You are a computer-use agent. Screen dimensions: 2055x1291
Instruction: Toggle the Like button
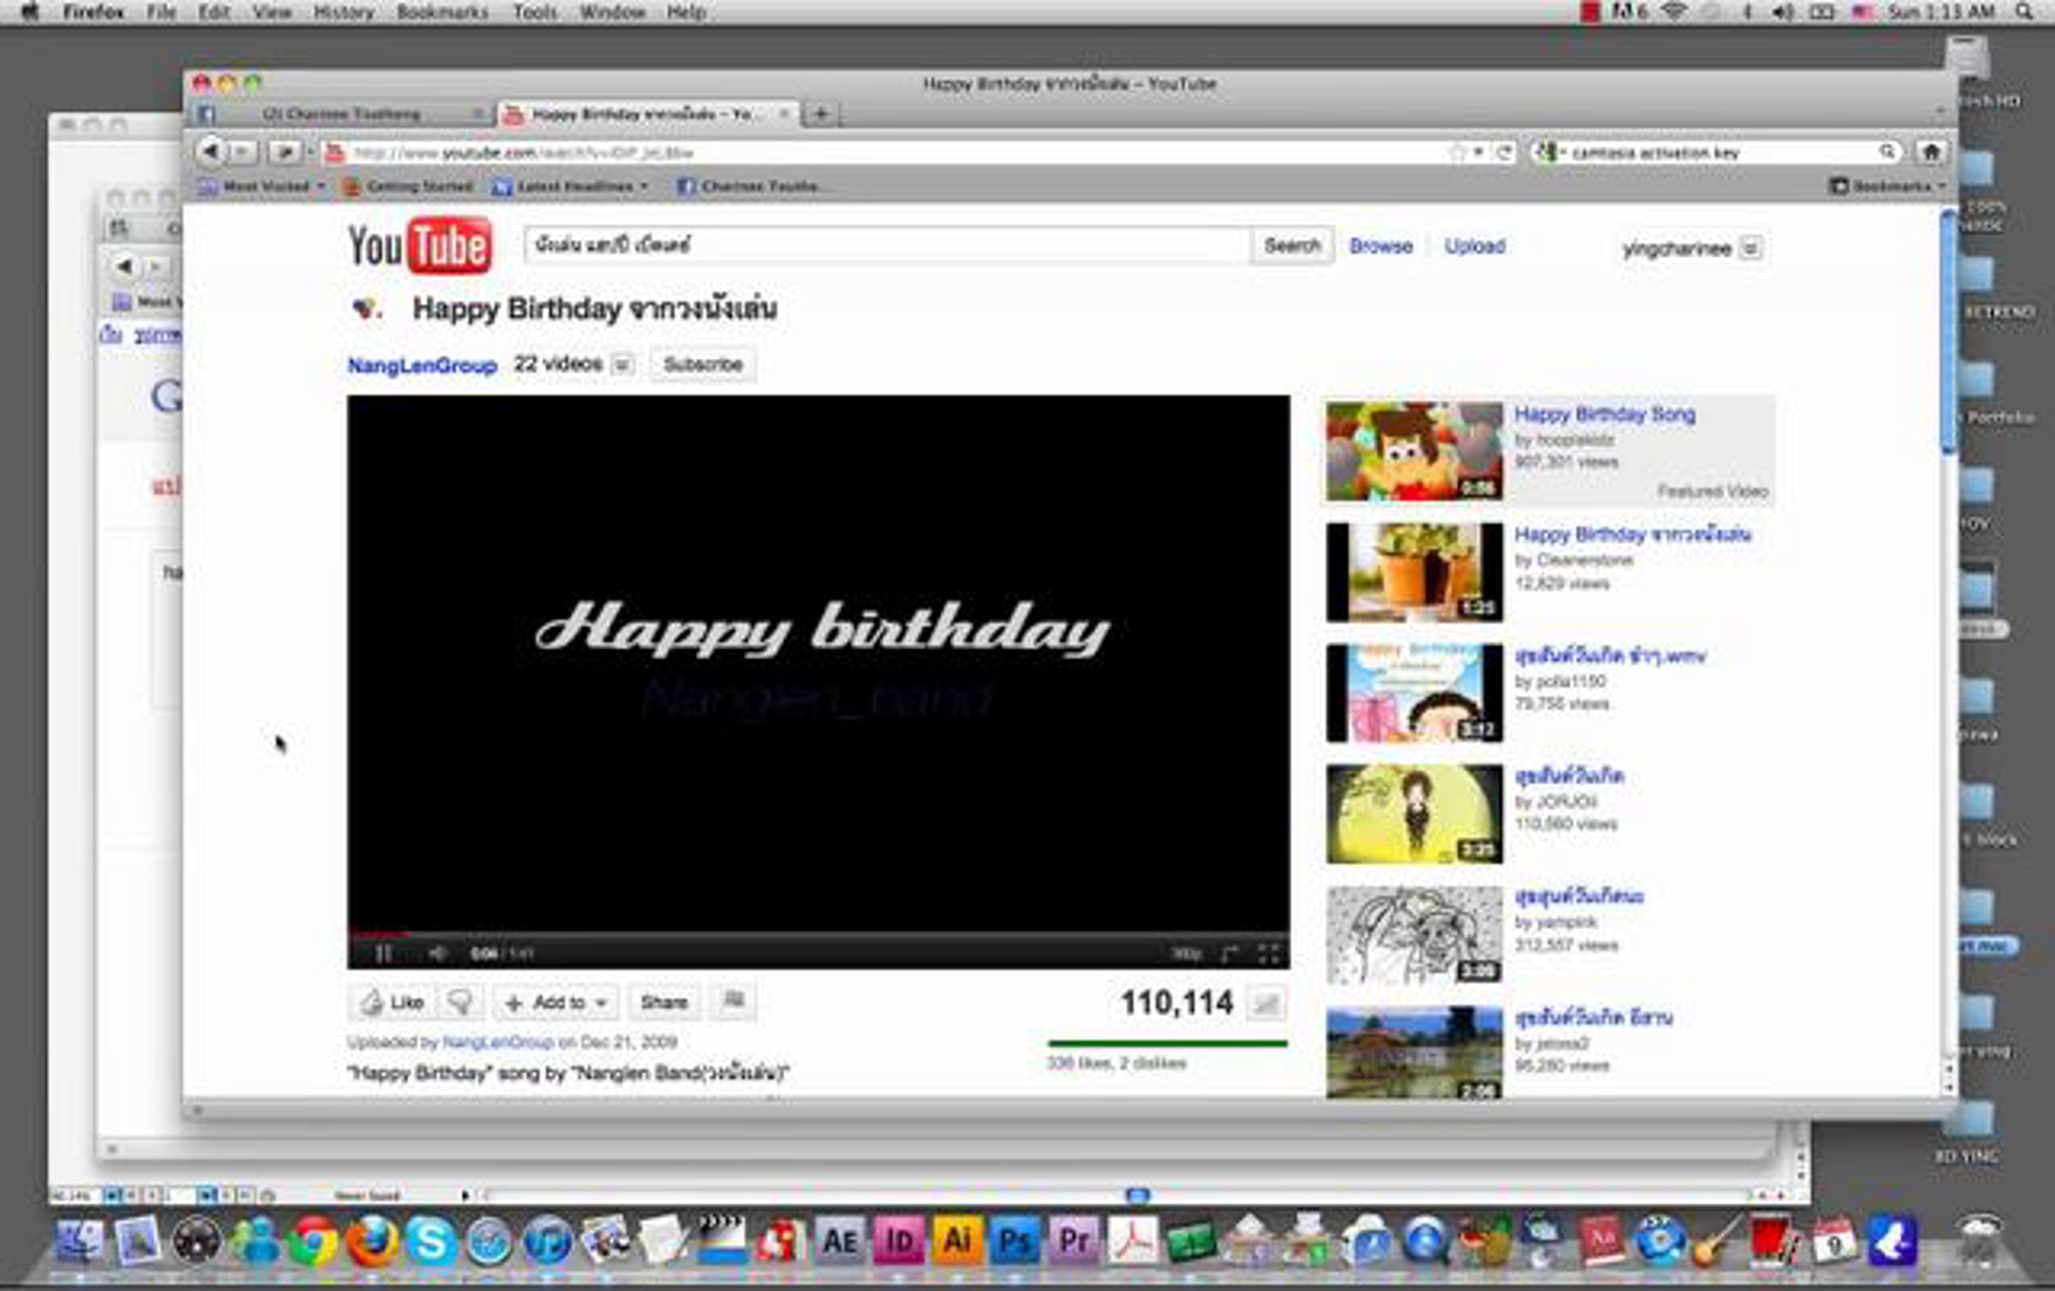pos(393,1002)
